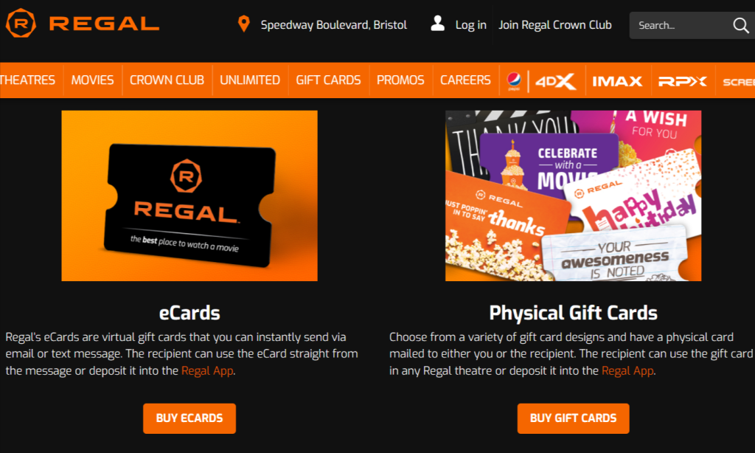The height and width of the screenshot is (453, 755).
Task: Follow the Join Regal Crown Club link
Action: point(554,25)
